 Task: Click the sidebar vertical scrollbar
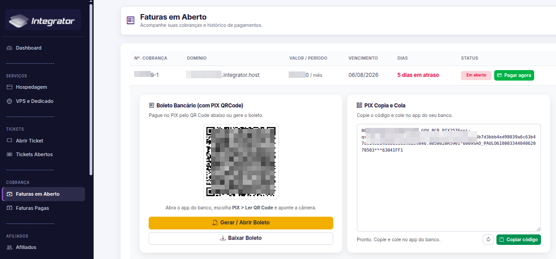point(91,89)
